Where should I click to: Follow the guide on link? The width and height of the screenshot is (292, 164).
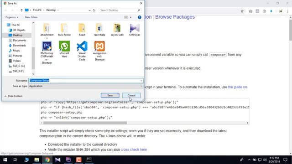(x=237, y=87)
